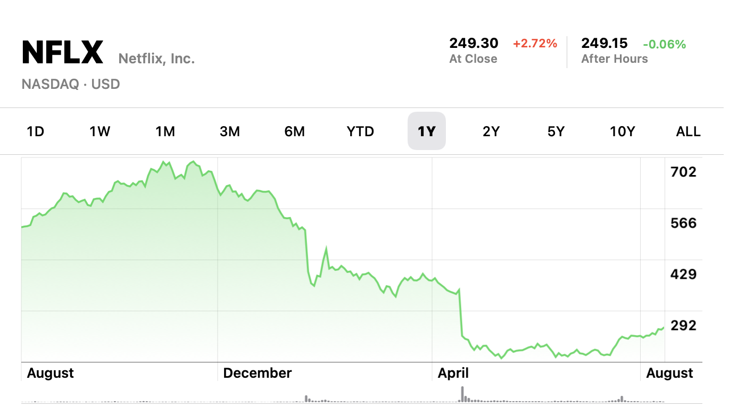Select the 1W chart range

(100, 131)
